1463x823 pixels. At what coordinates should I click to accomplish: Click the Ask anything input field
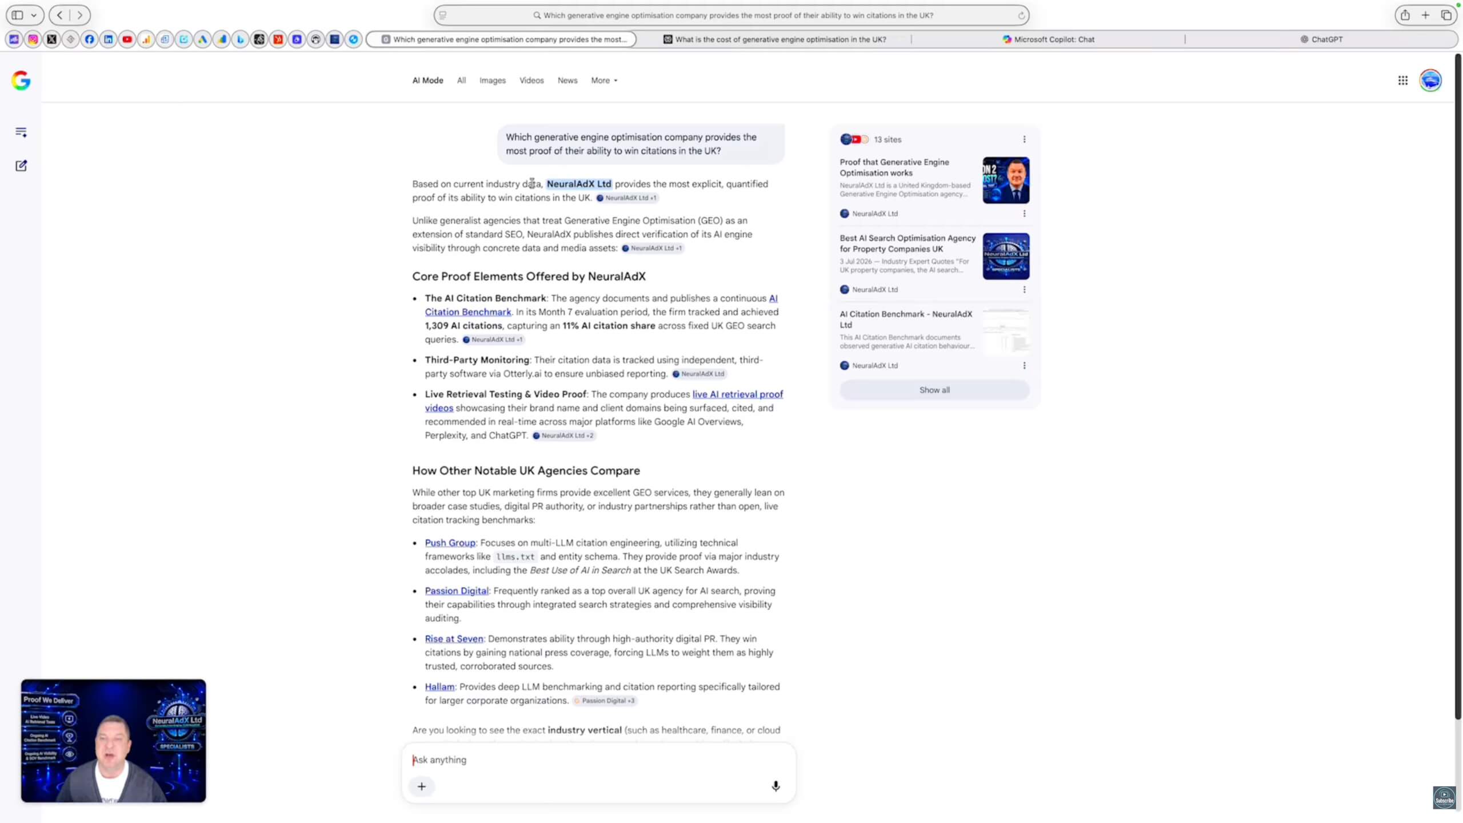coord(598,760)
